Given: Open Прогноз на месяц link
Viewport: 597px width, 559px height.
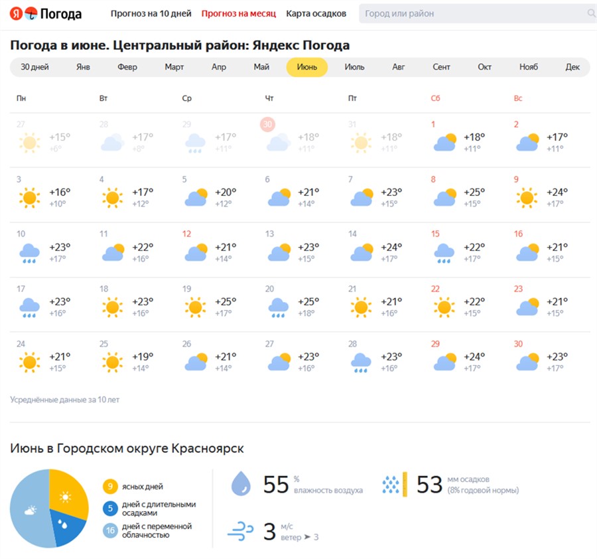Looking at the screenshot, I should point(239,14).
